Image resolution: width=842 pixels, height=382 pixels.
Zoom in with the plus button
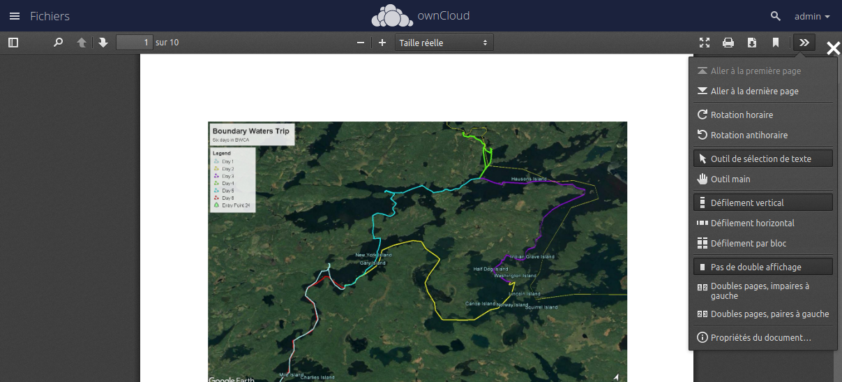pyautogui.click(x=382, y=43)
